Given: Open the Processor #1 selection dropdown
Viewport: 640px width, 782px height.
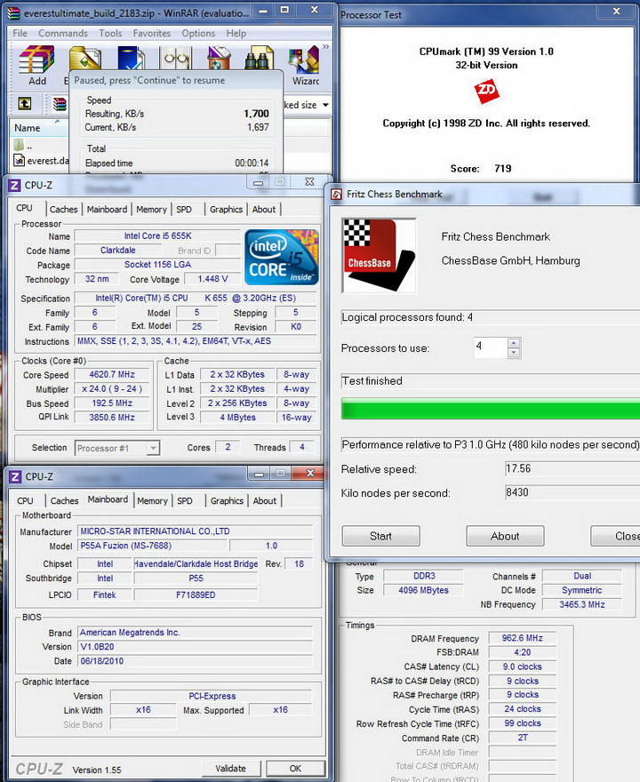Looking at the screenshot, I should [153, 448].
